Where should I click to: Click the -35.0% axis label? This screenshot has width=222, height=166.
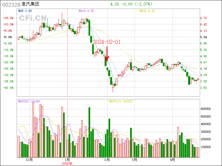point(8,81)
